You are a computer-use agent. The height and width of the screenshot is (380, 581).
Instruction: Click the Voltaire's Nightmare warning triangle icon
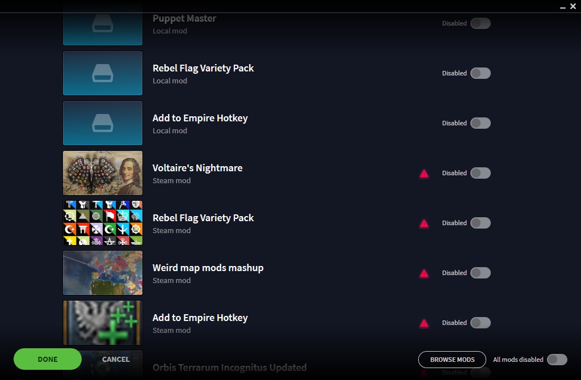point(424,174)
